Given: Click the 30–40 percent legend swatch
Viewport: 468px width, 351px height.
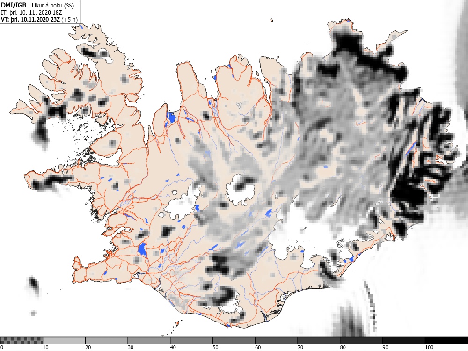Looking at the screenshot, I should pyautogui.click(x=149, y=341).
